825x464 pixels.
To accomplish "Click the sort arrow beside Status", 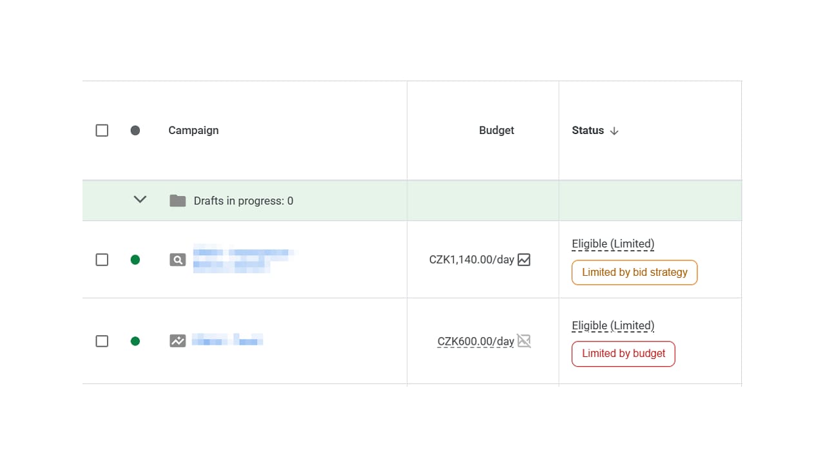I will (614, 131).
